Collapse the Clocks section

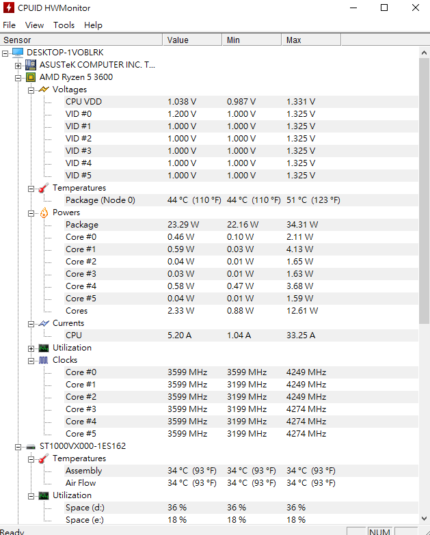[x=31, y=361]
